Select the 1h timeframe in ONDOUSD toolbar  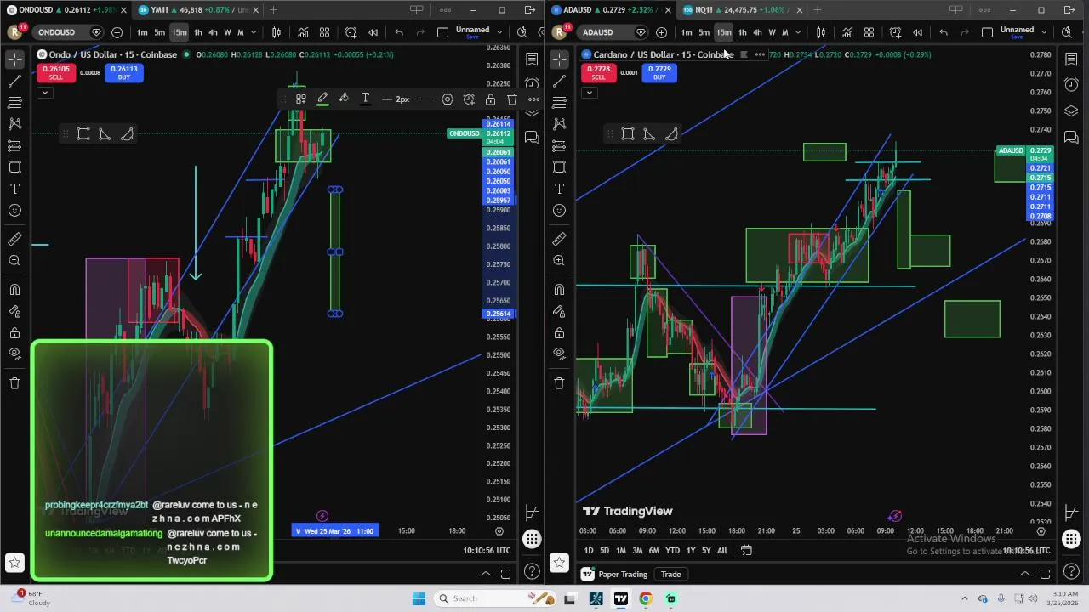(x=197, y=32)
